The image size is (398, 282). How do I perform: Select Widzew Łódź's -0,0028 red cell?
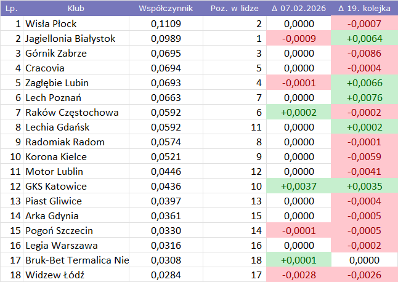tap(298, 275)
